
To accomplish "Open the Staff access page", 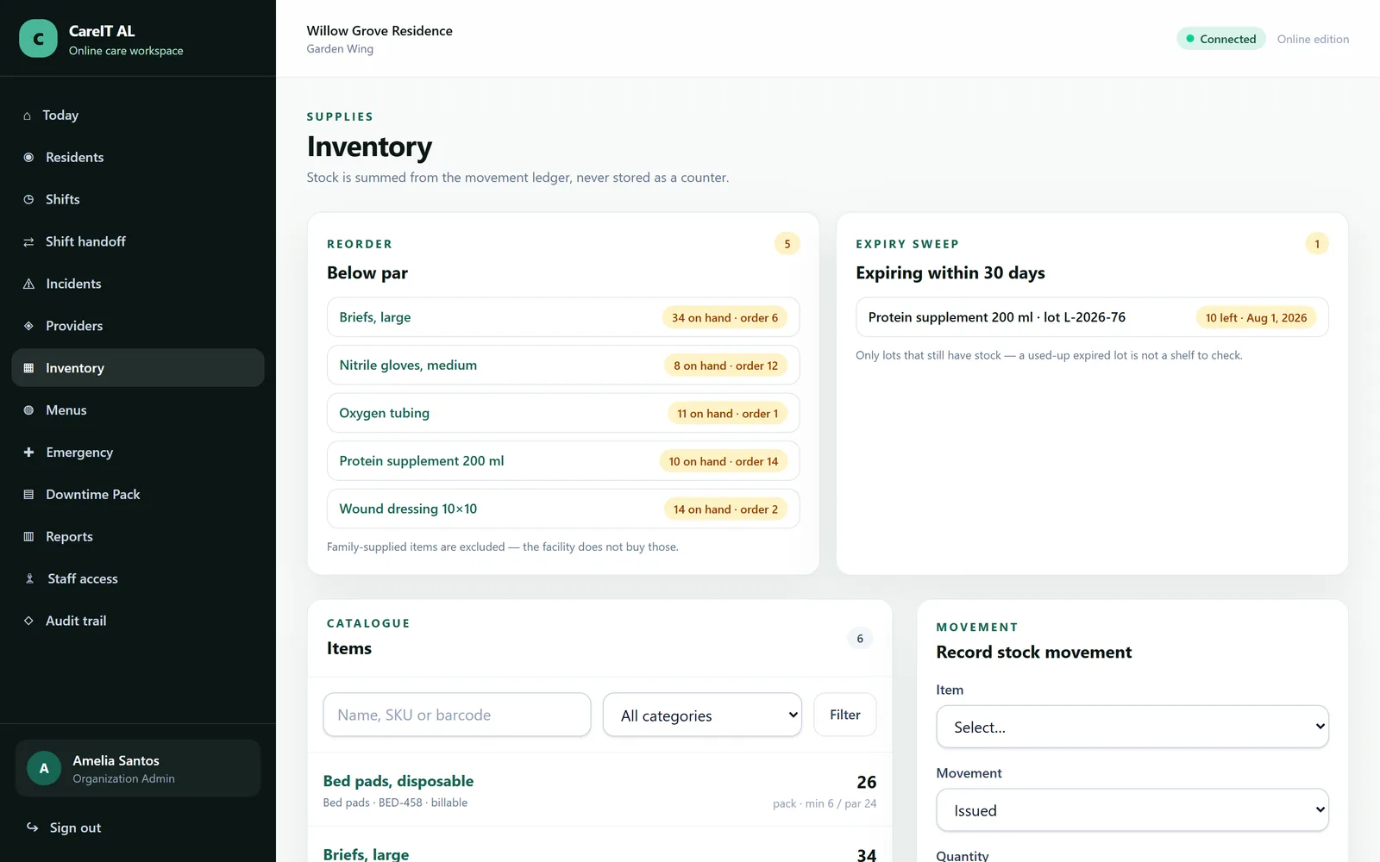I will pyautogui.click(x=138, y=578).
